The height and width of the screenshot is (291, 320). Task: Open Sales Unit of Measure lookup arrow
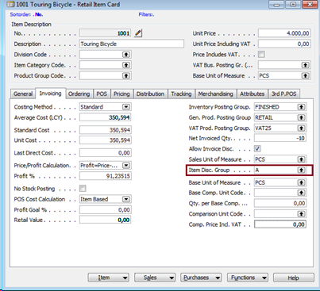click(301, 159)
